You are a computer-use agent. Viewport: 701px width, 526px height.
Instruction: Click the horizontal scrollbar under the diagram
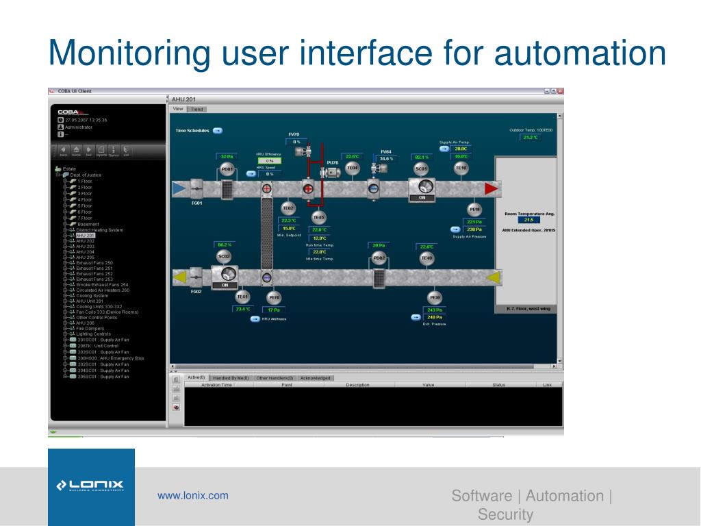[354, 366]
